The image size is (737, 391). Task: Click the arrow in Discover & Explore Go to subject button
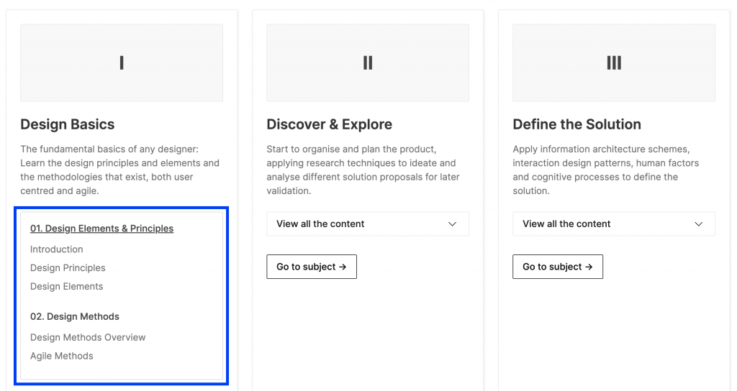click(x=343, y=267)
